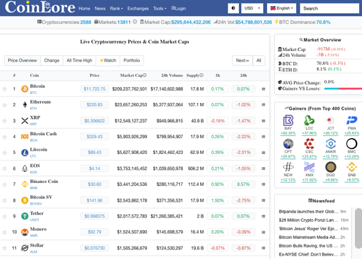
Task: Expand the Litecoin row menu
Action: 264,153
